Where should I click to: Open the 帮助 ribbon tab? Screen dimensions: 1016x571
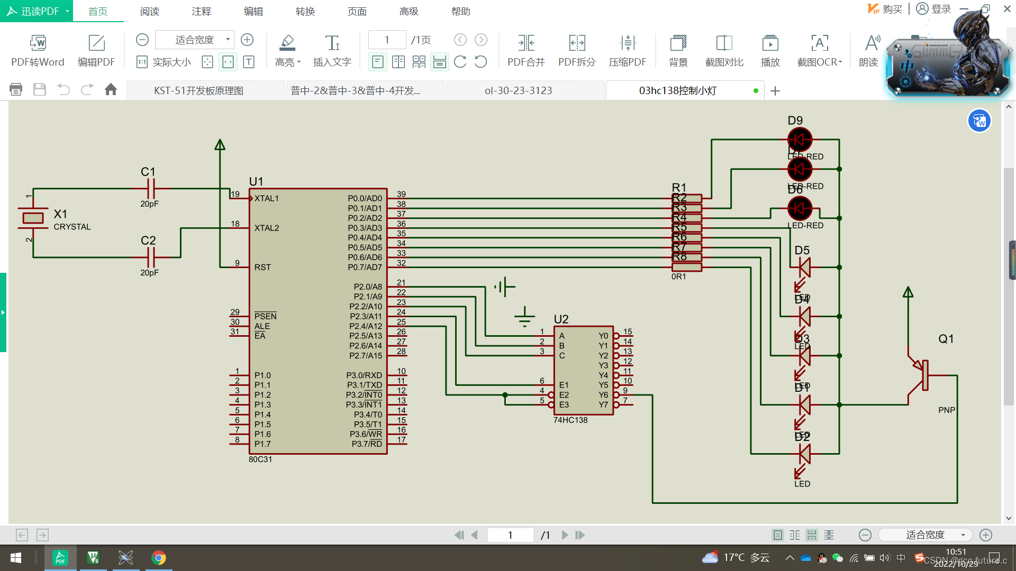coord(461,11)
